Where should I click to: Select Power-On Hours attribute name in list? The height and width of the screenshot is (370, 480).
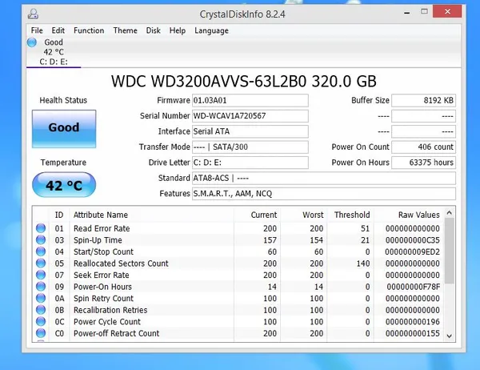coord(102,287)
